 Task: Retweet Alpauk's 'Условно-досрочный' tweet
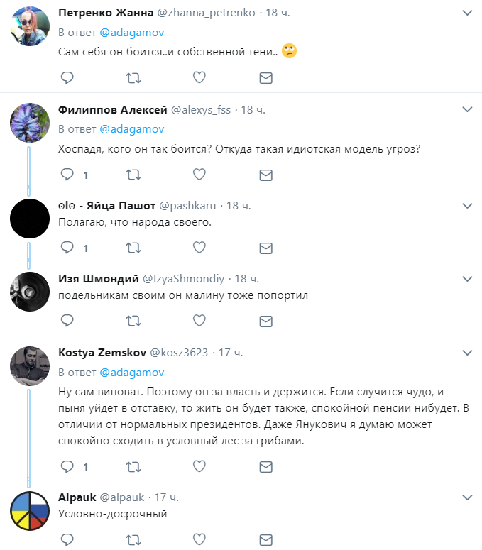point(133,540)
